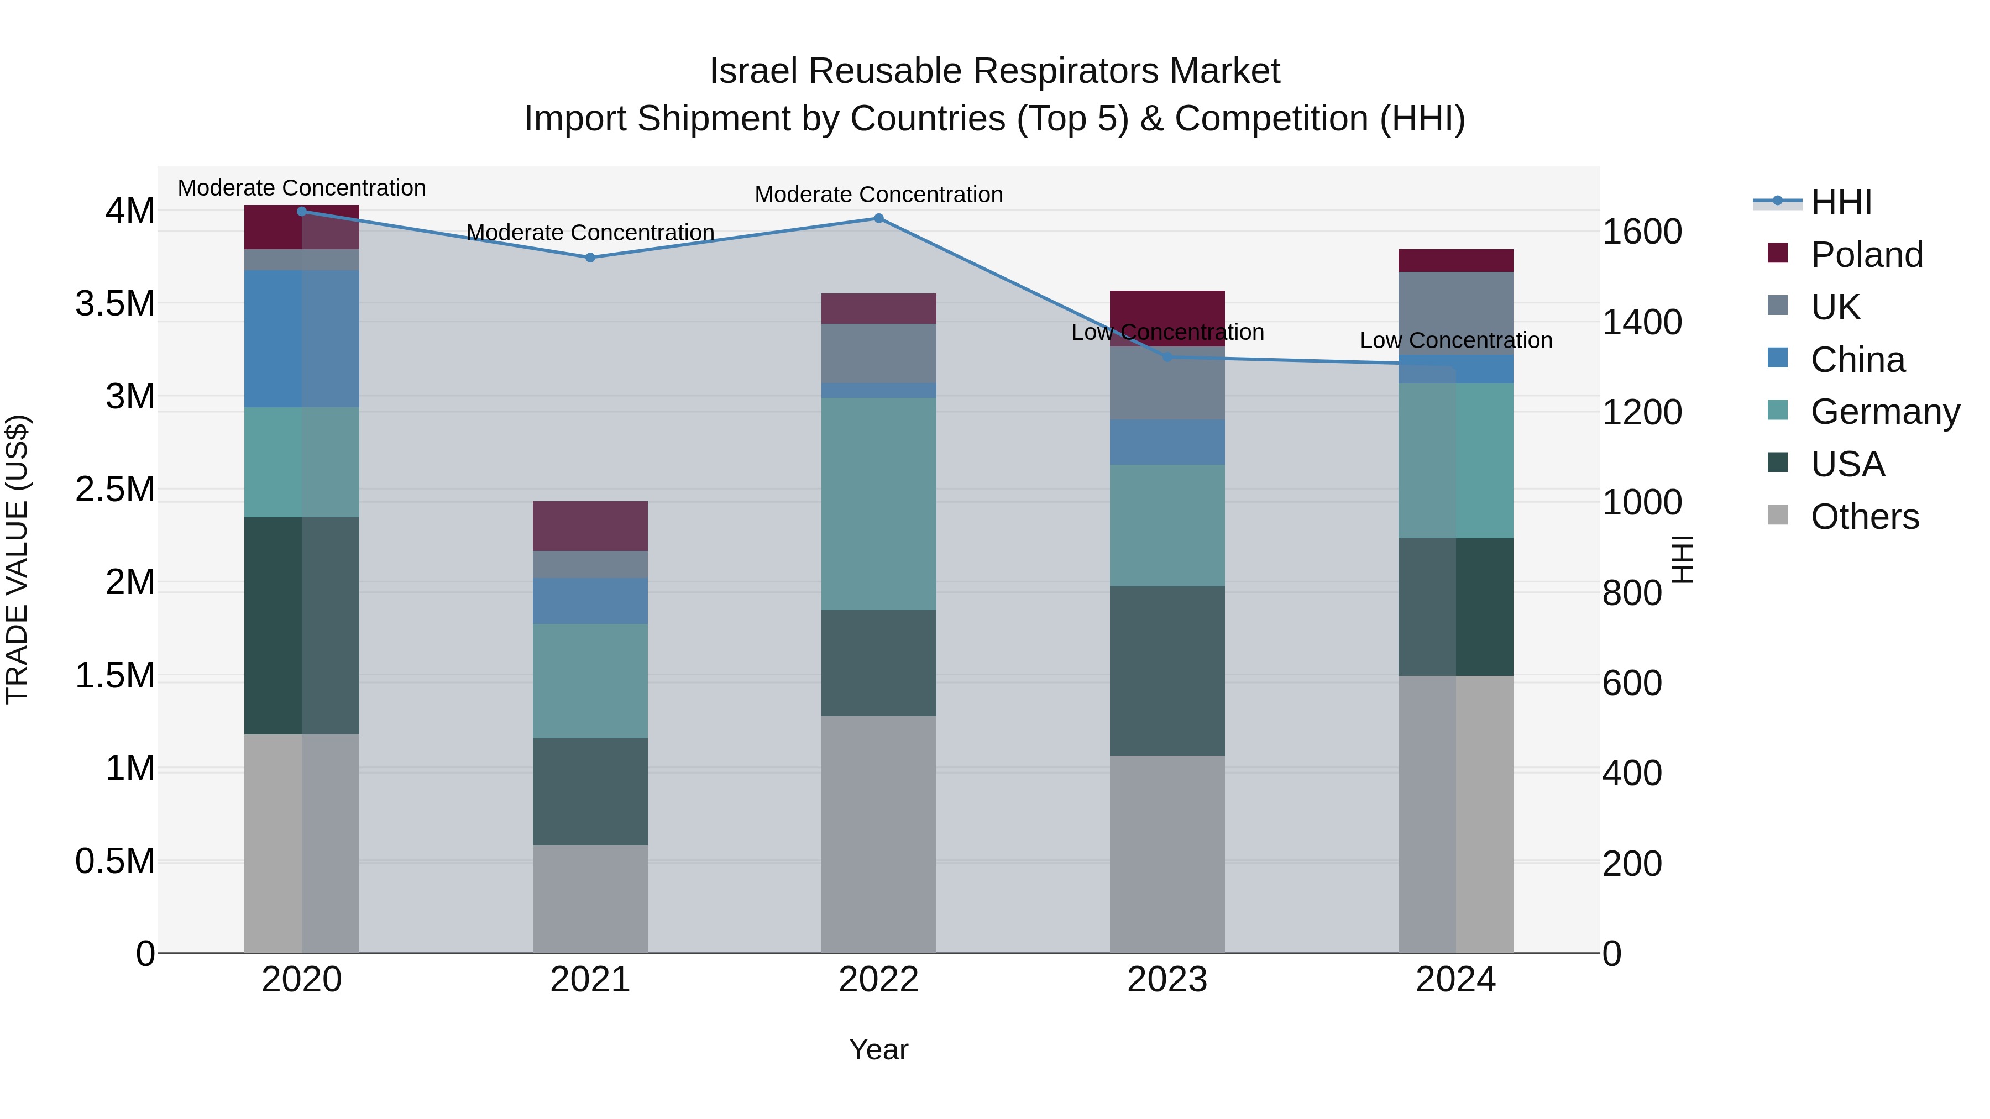Click the Poland maroon legend swatch
1990x1119 pixels.
pos(1778,253)
